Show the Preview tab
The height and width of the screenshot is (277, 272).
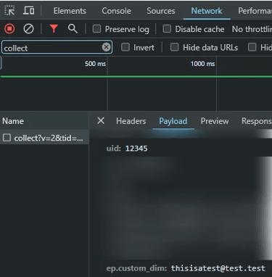tap(215, 121)
